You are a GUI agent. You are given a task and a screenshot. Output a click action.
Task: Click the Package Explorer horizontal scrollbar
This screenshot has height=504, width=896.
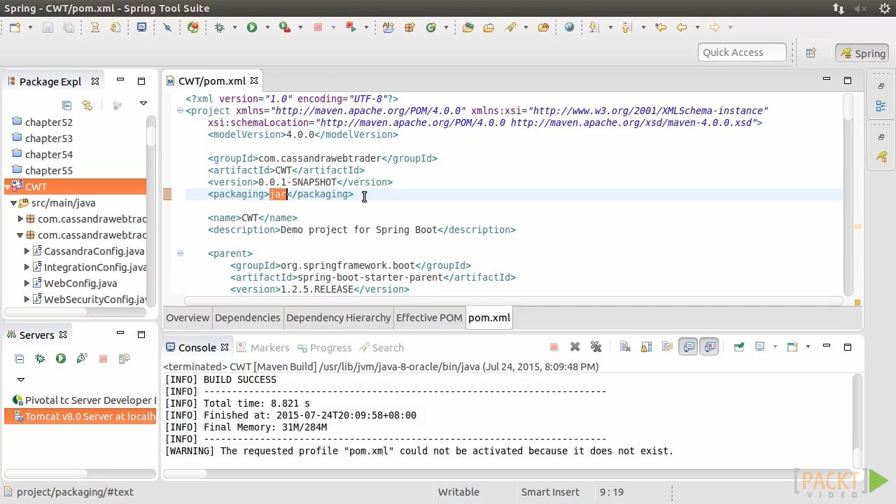pyautogui.click(x=75, y=311)
